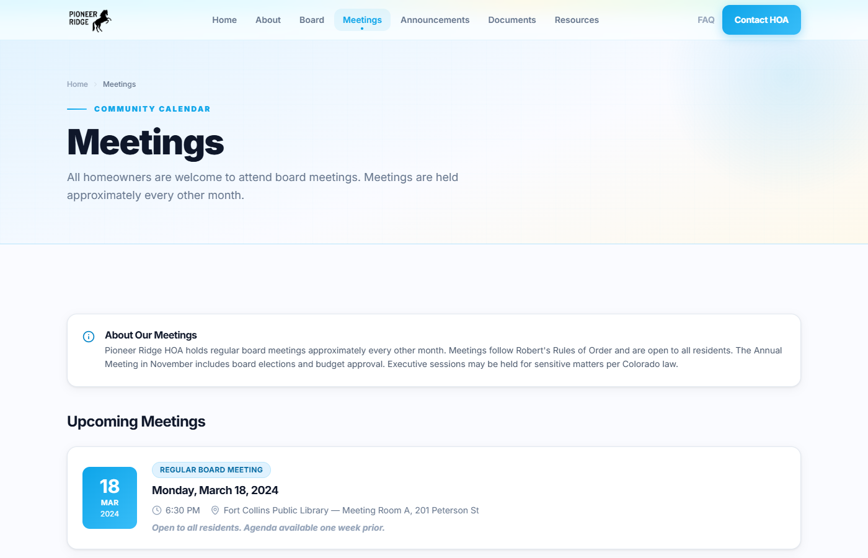Click the large Meetings page title

click(x=145, y=143)
